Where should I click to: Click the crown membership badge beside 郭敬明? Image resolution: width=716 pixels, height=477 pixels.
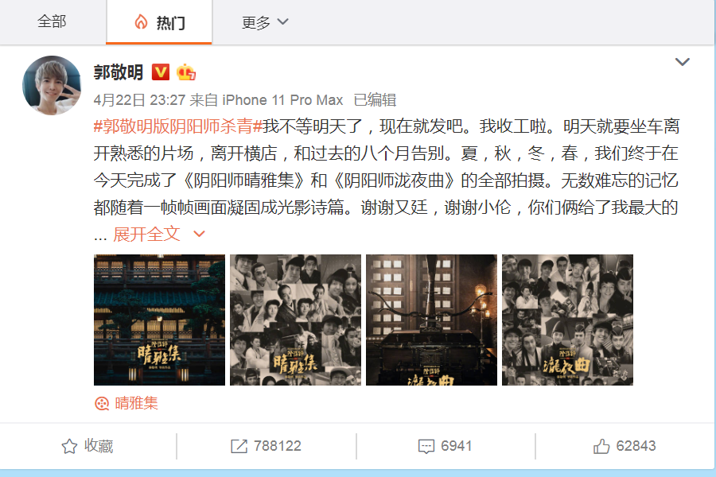[186, 72]
